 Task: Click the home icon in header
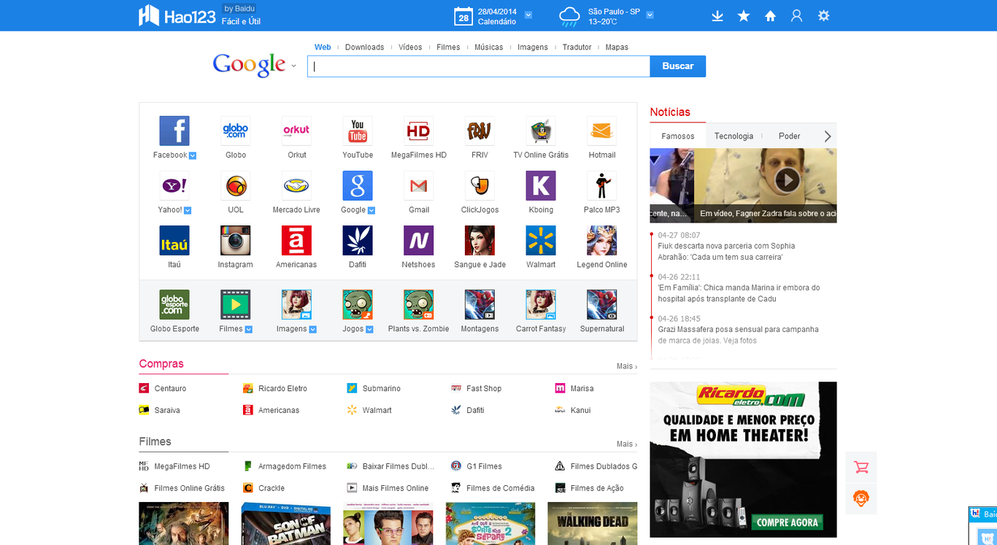pyautogui.click(x=770, y=15)
